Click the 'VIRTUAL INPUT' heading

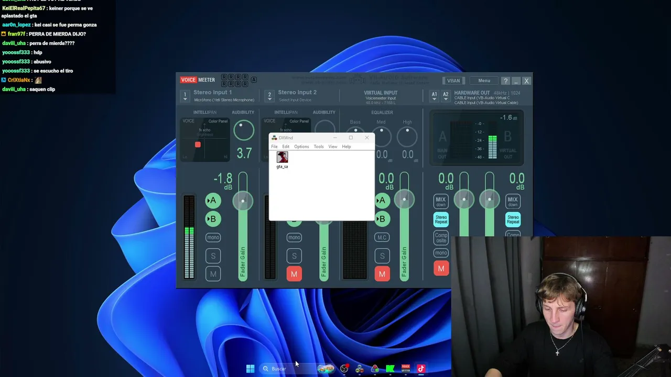coord(381,93)
